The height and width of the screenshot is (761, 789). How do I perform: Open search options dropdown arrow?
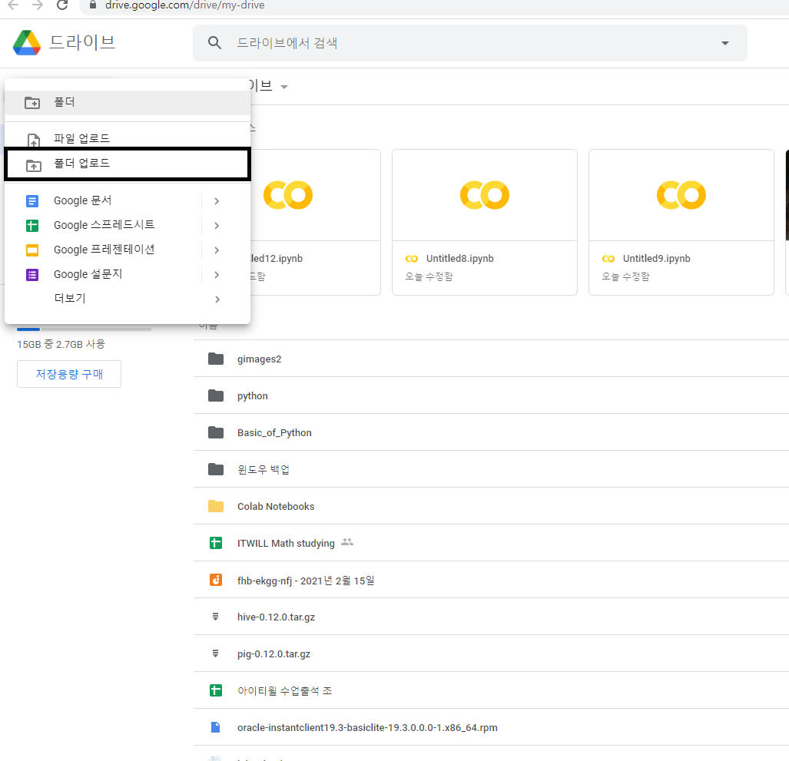click(x=724, y=43)
